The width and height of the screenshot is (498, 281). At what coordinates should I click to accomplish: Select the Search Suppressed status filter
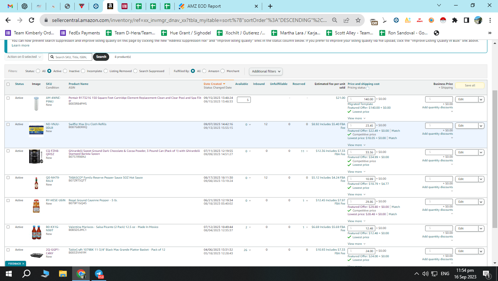point(135,71)
